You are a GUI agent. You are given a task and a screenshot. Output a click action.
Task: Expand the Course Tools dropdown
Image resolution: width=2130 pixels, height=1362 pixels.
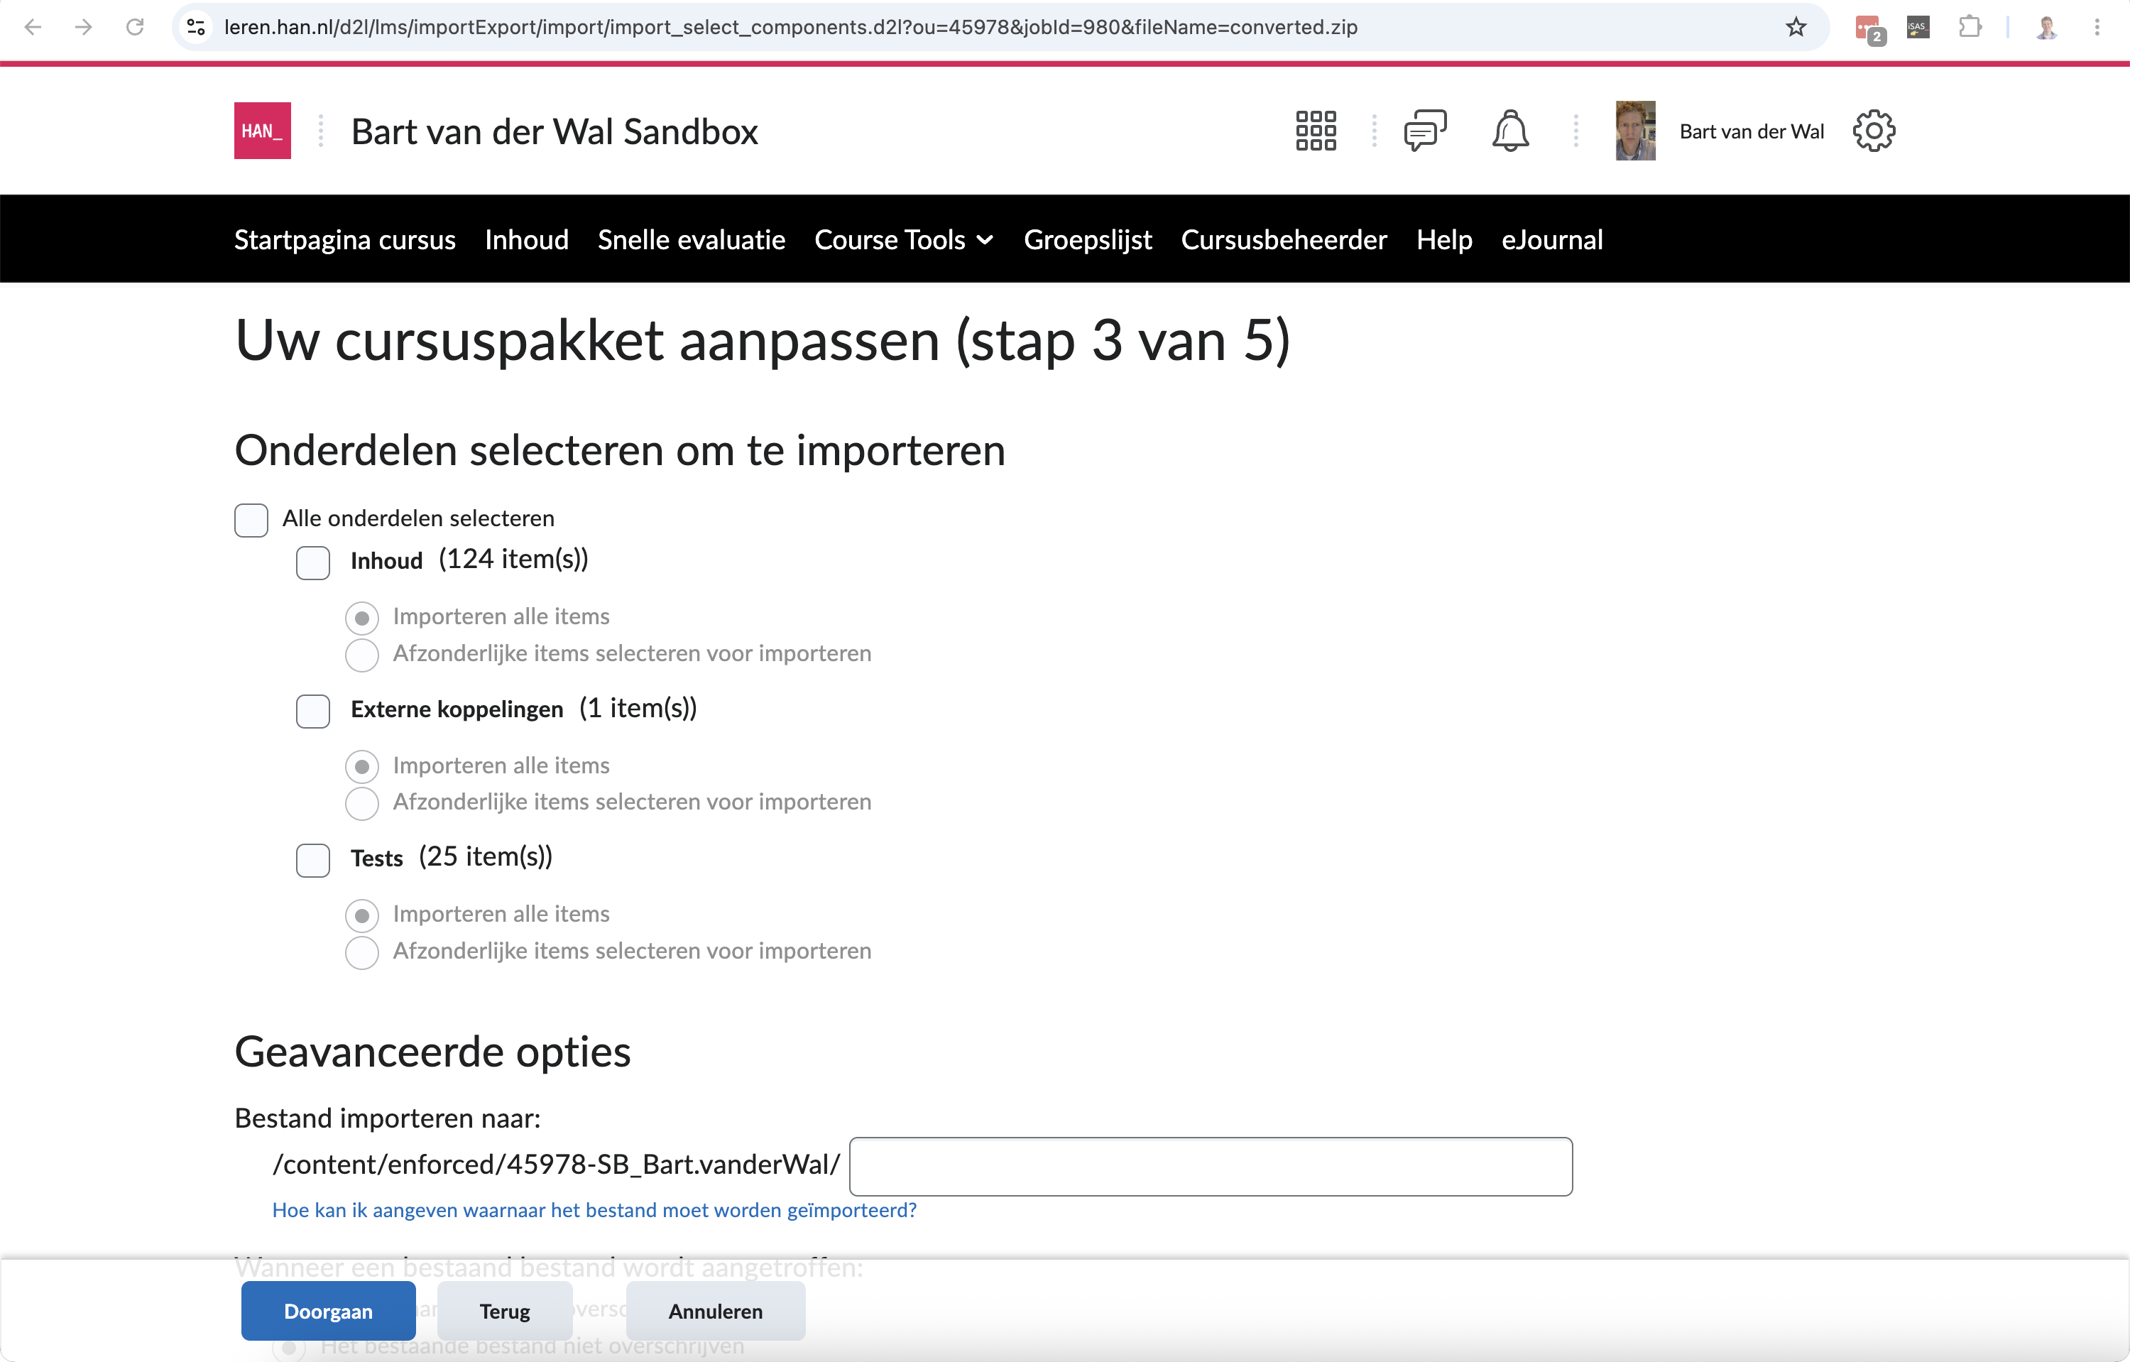pyautogui.click(x=904, y=240)
